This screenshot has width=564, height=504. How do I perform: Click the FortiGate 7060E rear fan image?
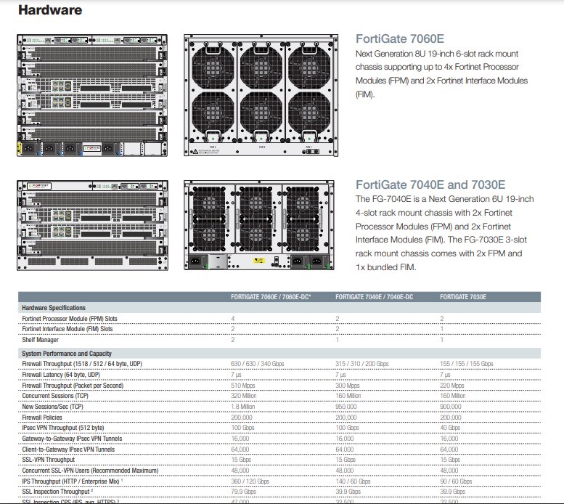click(261, 95)
